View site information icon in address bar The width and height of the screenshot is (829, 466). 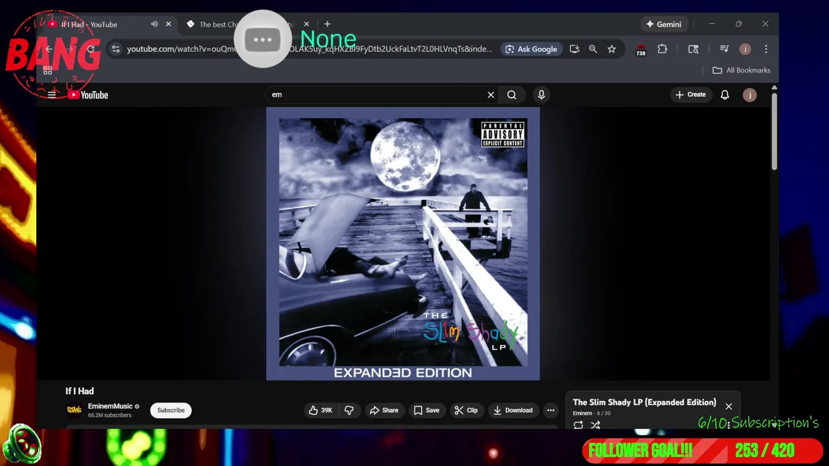115,49
